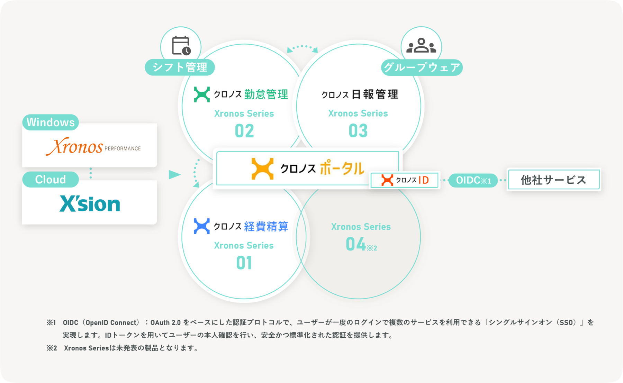Click the シフト管理 label pill

click(x=180, y=67)
